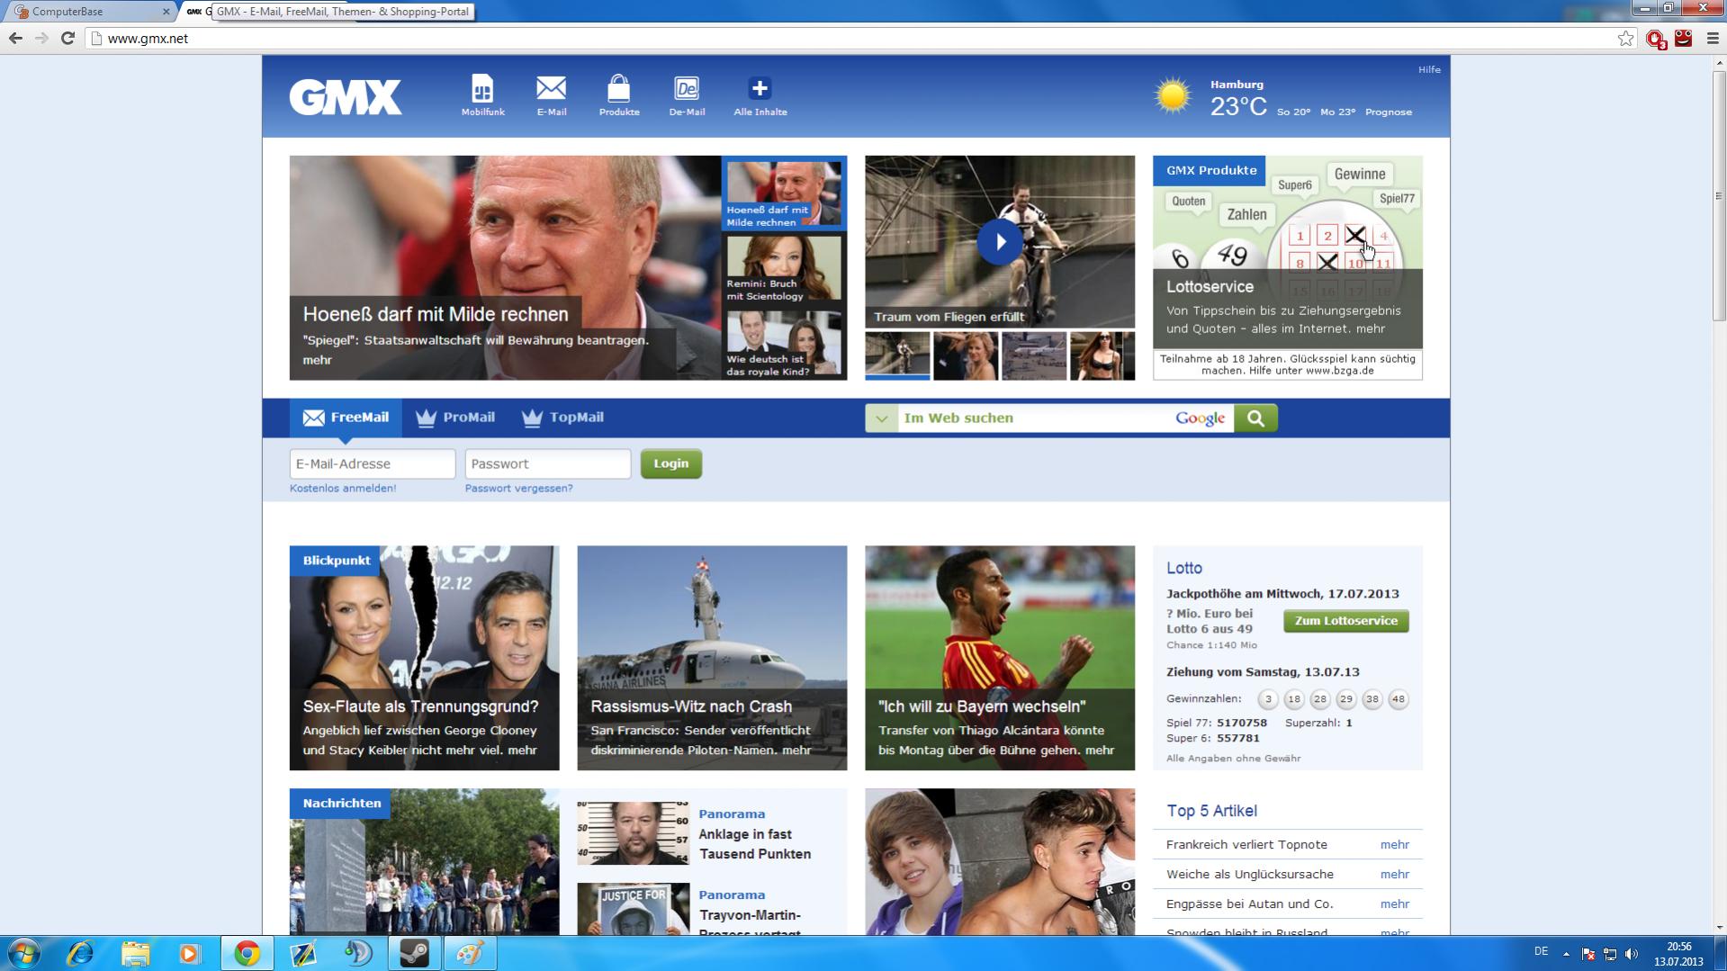Open Remini Bruch mit Scientology thumbnail

pyautogui.click(x=783, y=269)
